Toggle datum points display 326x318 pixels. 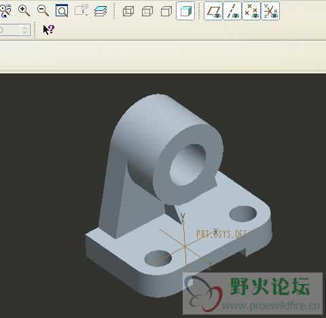point(251,11)
